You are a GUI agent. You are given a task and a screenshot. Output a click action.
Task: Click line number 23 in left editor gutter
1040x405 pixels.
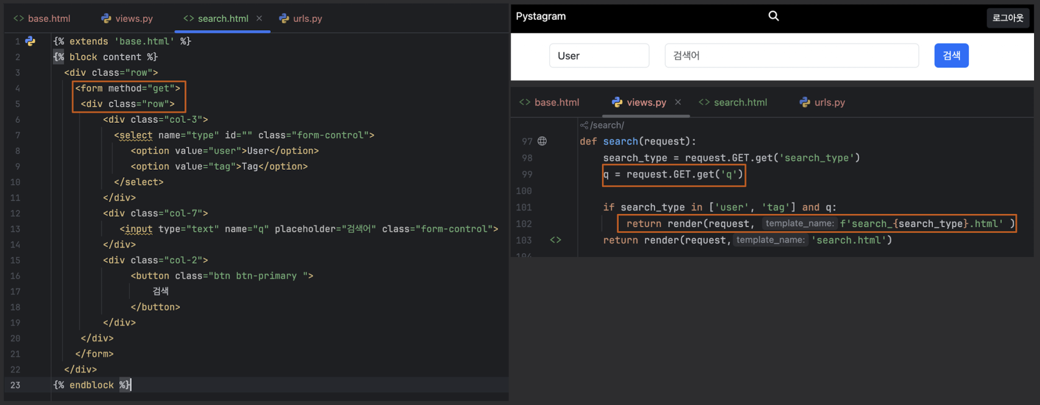[15, 385]
